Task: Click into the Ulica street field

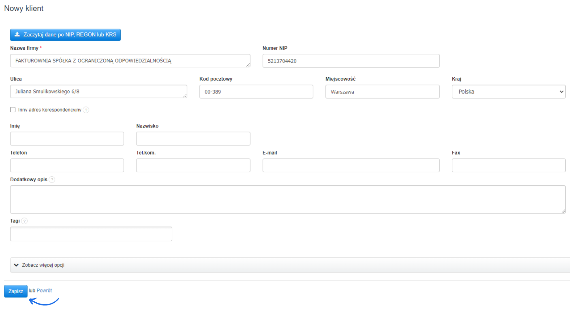Action: point(98,92)
